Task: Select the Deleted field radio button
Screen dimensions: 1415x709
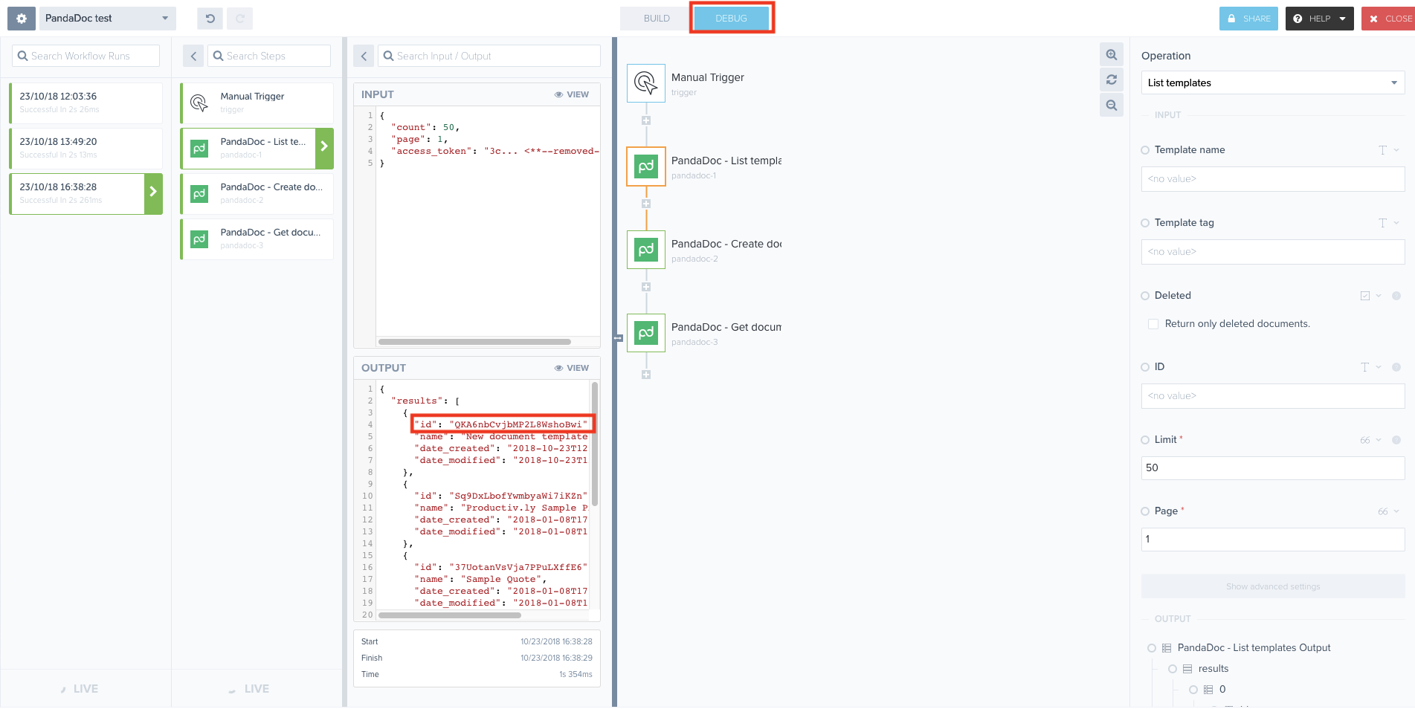Action: pyautogui.click(x=1144, y=295)
